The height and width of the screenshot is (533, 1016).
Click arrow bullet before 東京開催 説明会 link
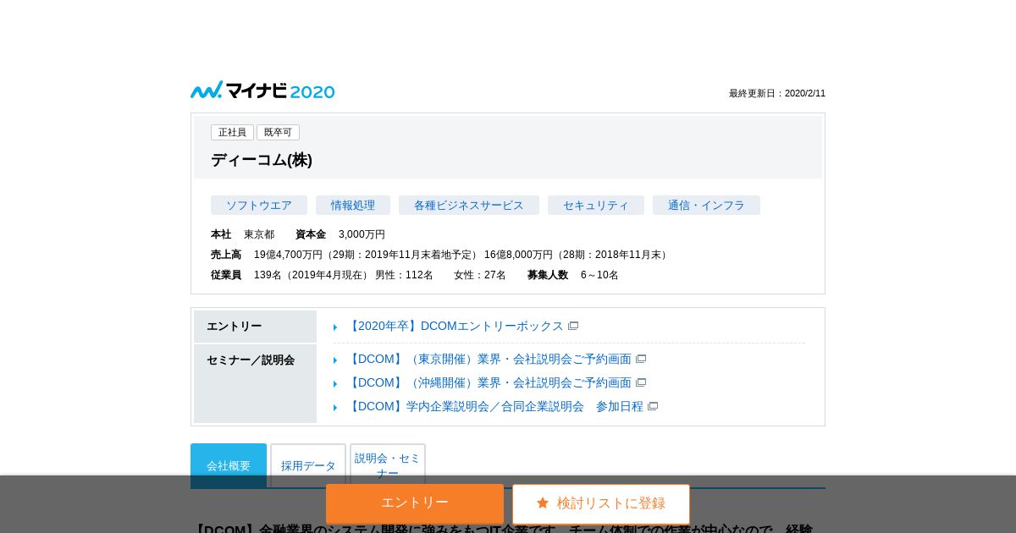click(x=335, y=360)
